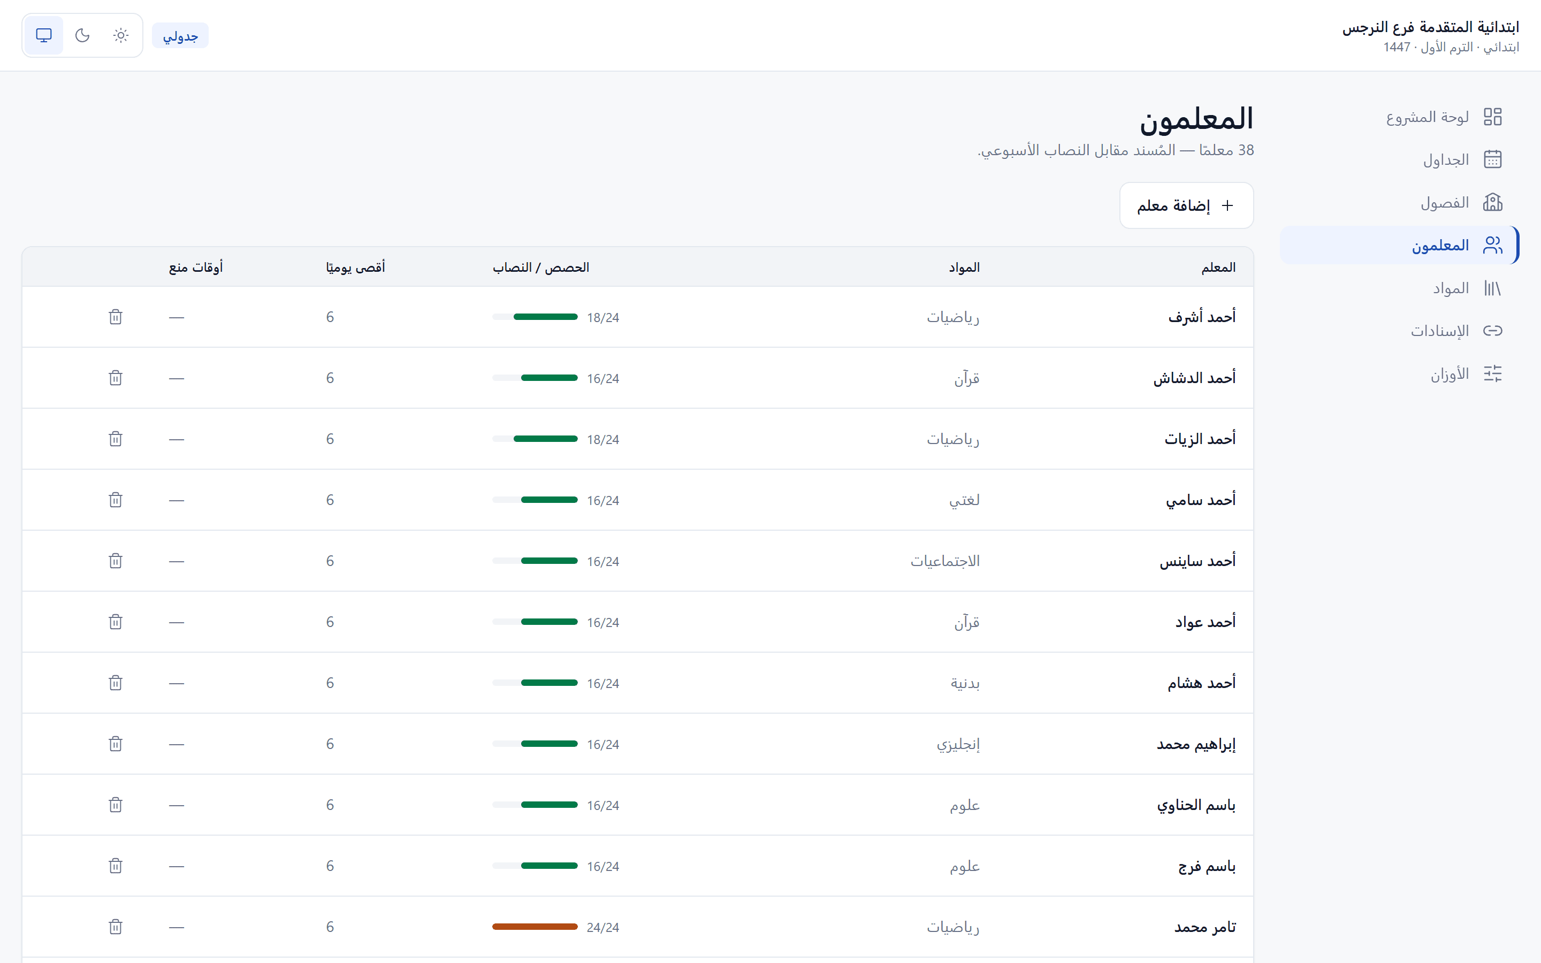
Task: Click subject علوم in باسم فرج row
Action: tap(965, 866)
